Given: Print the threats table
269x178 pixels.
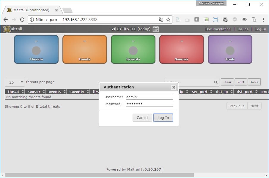Looking at the screenshot, I should 241,82.
